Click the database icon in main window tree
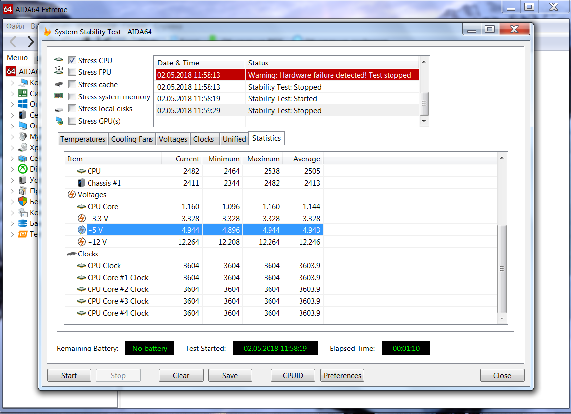The image size is (571, 414). (x=23, y=223)
